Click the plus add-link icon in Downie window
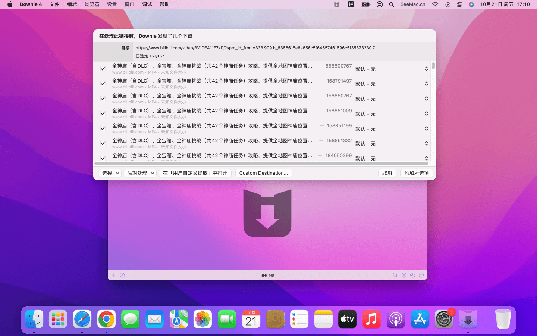The image size is (537, 336). [113, 275]
